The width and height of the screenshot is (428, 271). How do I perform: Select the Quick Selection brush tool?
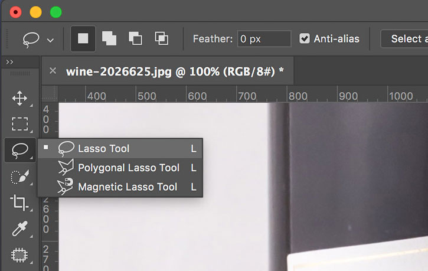coord(19,177)
